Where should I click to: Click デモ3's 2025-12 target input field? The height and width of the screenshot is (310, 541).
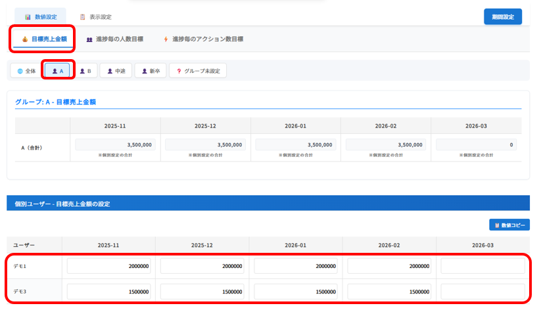point(202,291)
